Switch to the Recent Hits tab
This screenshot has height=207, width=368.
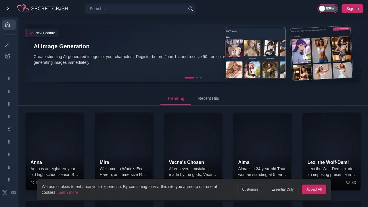pos(208,98)
